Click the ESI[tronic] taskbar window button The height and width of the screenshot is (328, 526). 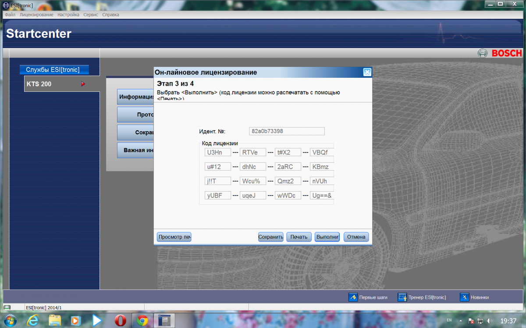pyautogui.click(x=164, y=321)
